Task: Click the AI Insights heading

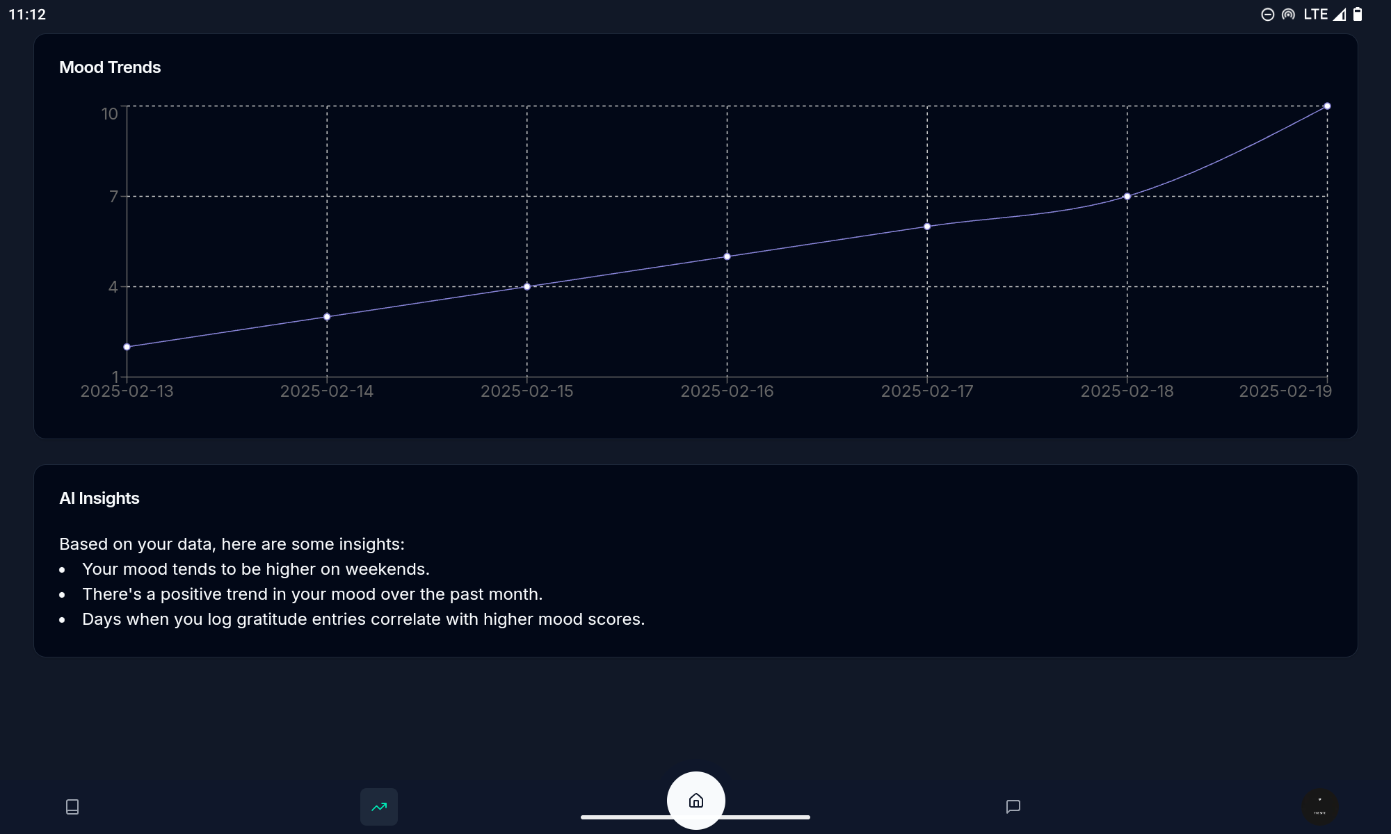Action: pos(99,498)
